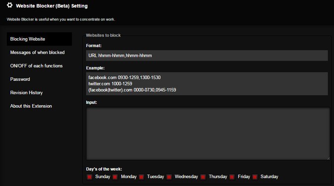Click the gear icon beside Website Blocker title

click(9, 5)
